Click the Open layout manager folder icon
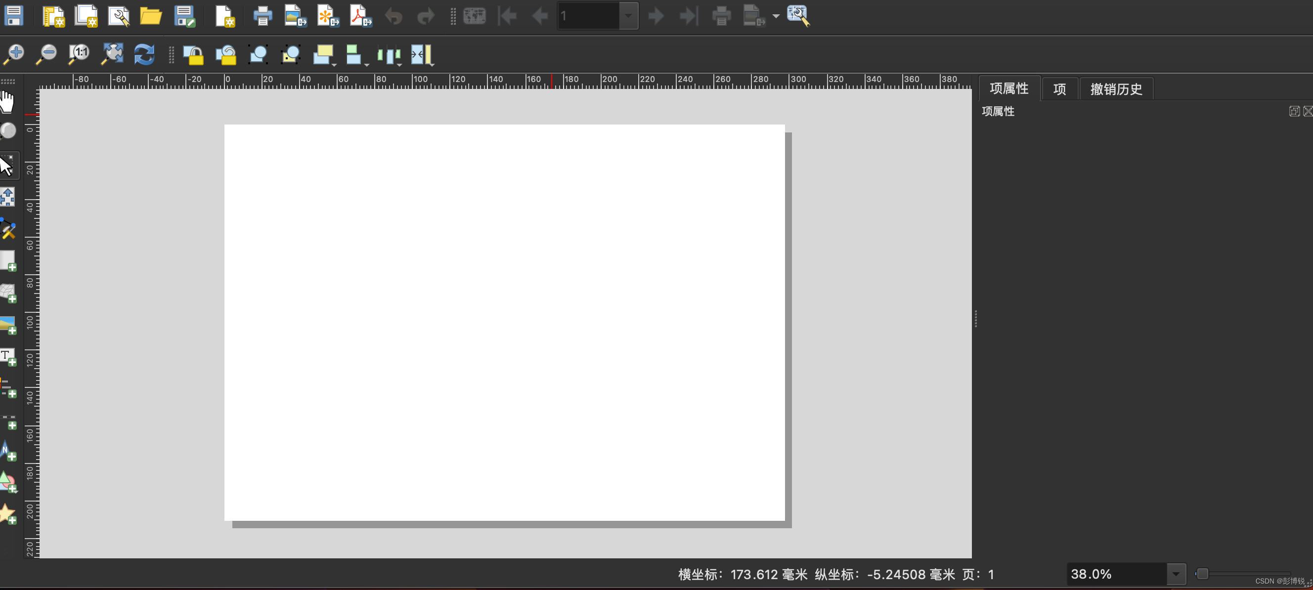This screenshot has width=1313, height=590. 150,15
